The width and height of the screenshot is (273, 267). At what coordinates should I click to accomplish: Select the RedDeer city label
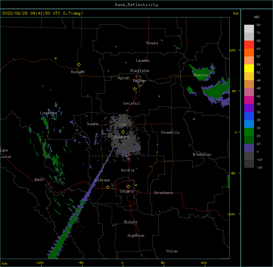point(139,81)
